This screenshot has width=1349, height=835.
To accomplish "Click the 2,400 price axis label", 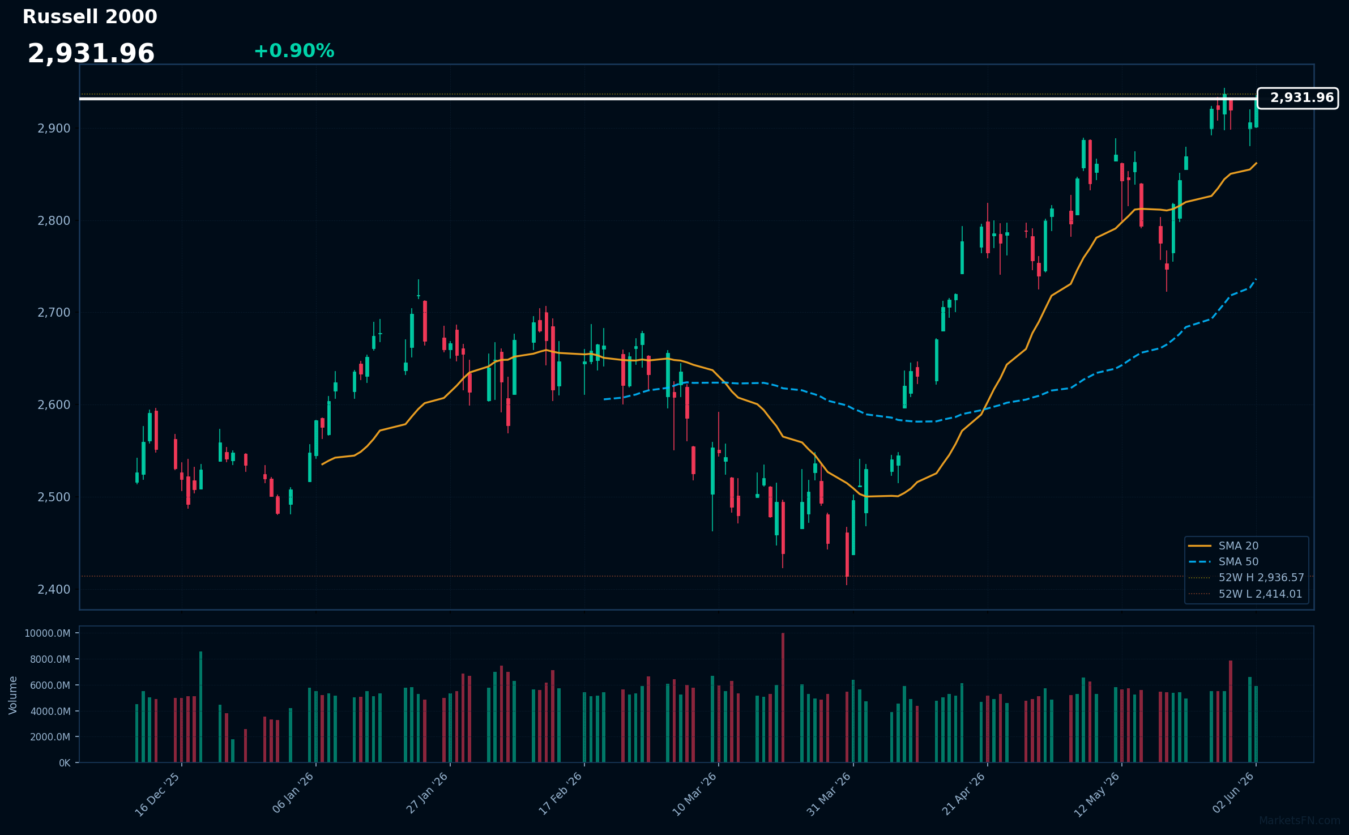I will pyautogui.click(x=54, y=590).
